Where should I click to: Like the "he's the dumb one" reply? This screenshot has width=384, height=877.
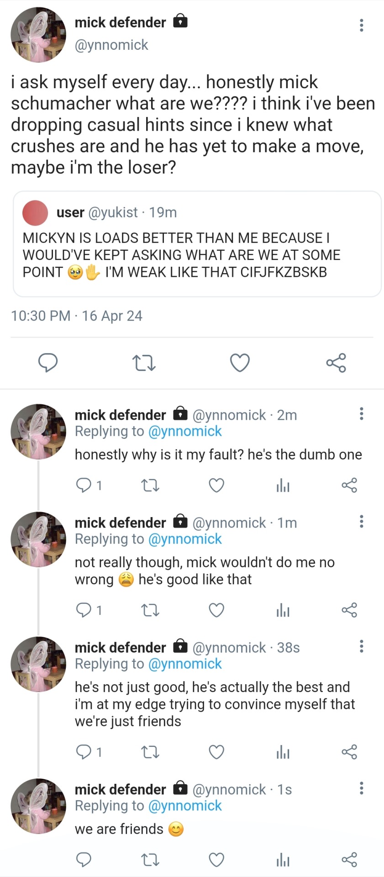[x=216, y=485]
